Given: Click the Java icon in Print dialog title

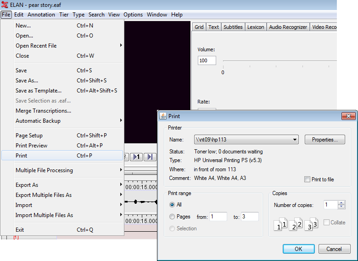Looking at the screenshot, I should [163, 116].
